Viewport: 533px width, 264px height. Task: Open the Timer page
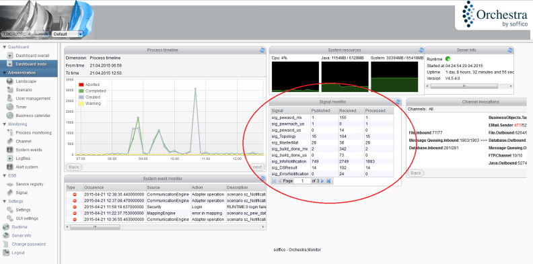pos(21,107)
